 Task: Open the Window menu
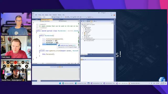(x=60, y=15)
